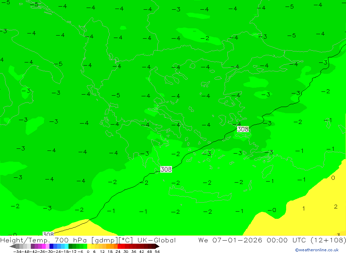Click the 'We' weekday abbreviation
The height and width of the screenshot is (253, 346).
tap(203, 240)
